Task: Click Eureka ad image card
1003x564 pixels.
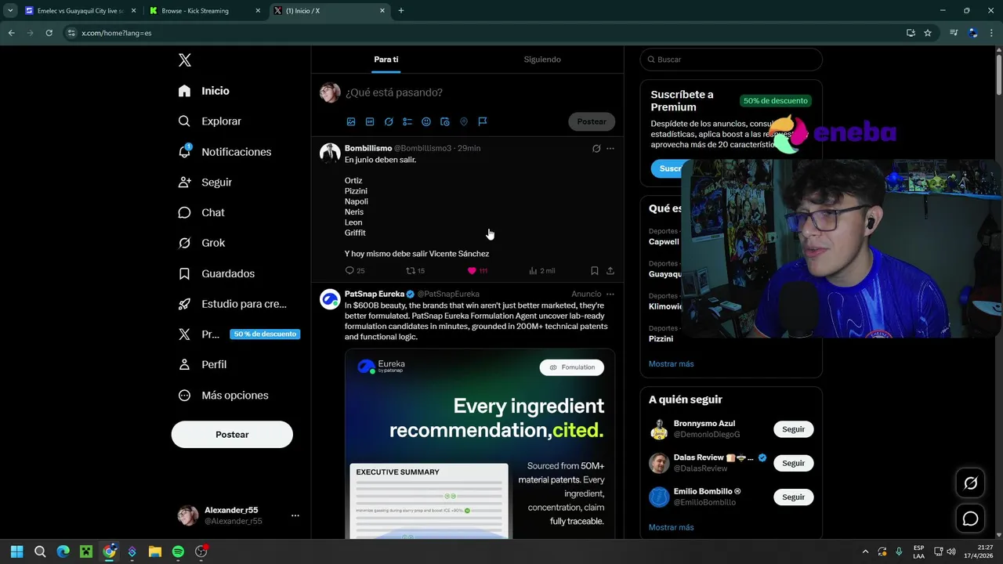Action: 480,443
